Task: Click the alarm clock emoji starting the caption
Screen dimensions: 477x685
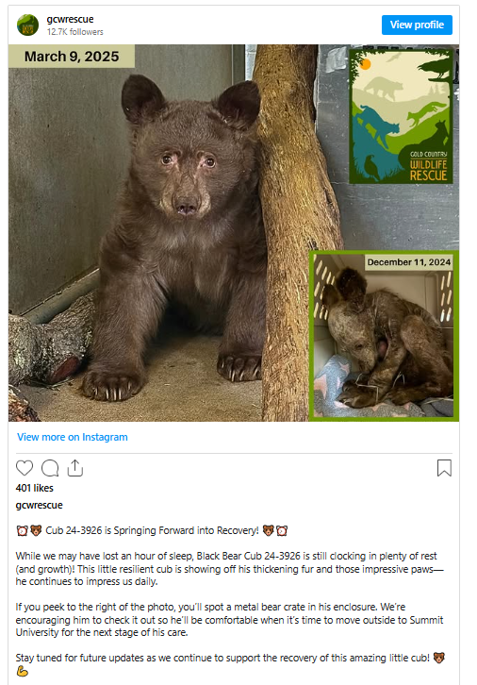Action: click(x=22, y=531)
